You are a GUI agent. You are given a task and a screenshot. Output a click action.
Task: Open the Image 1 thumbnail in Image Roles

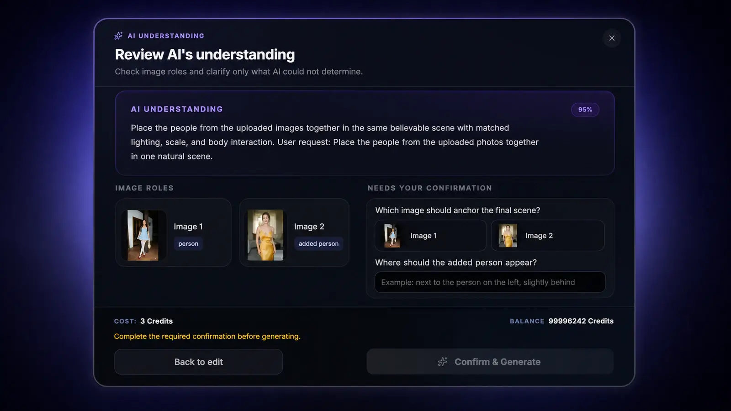[143, 235]
